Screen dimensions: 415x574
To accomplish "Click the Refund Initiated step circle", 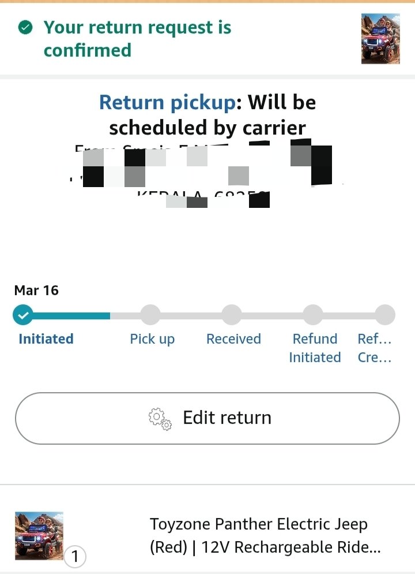I will pos(313,315).
